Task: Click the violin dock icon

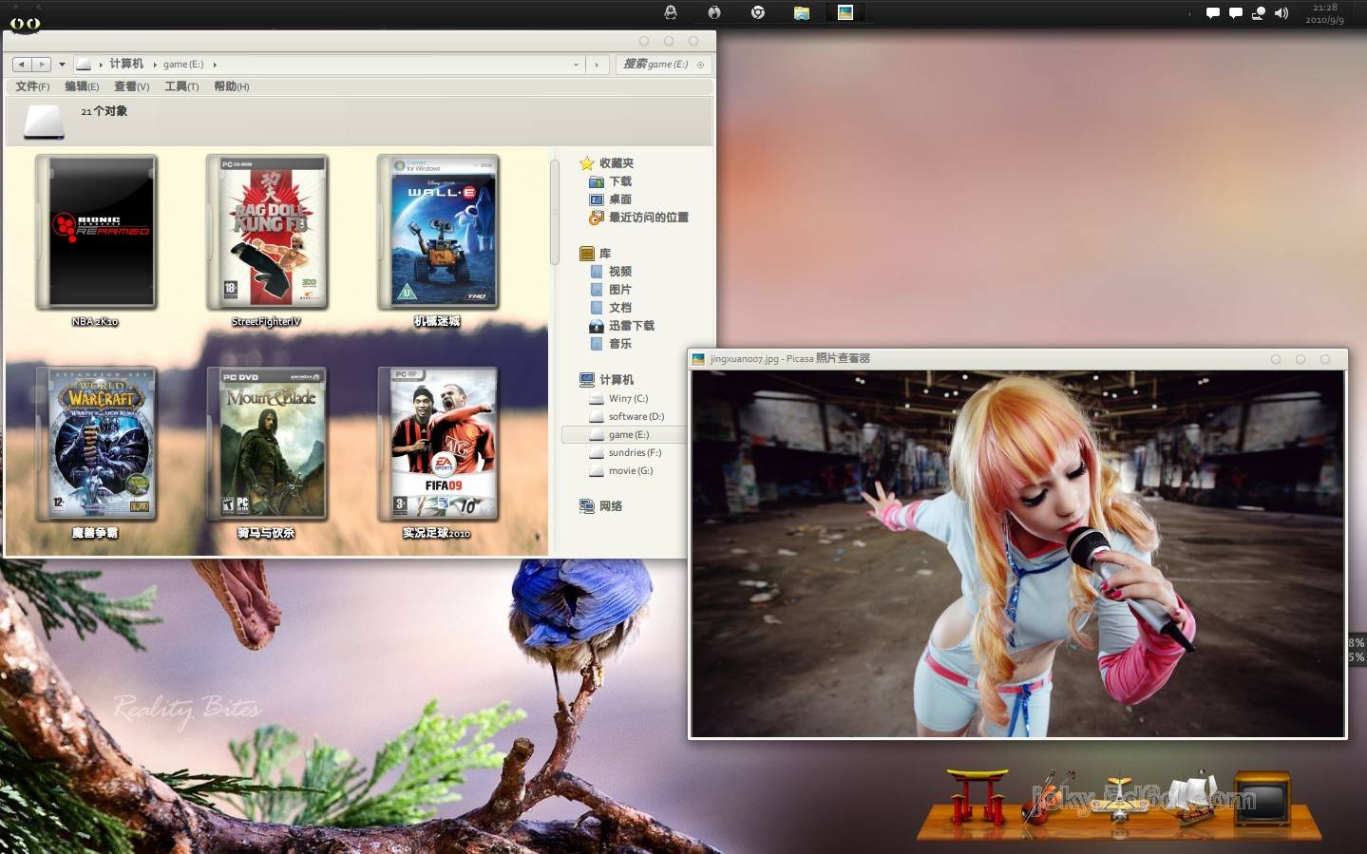Action: tap(1047, 796)
